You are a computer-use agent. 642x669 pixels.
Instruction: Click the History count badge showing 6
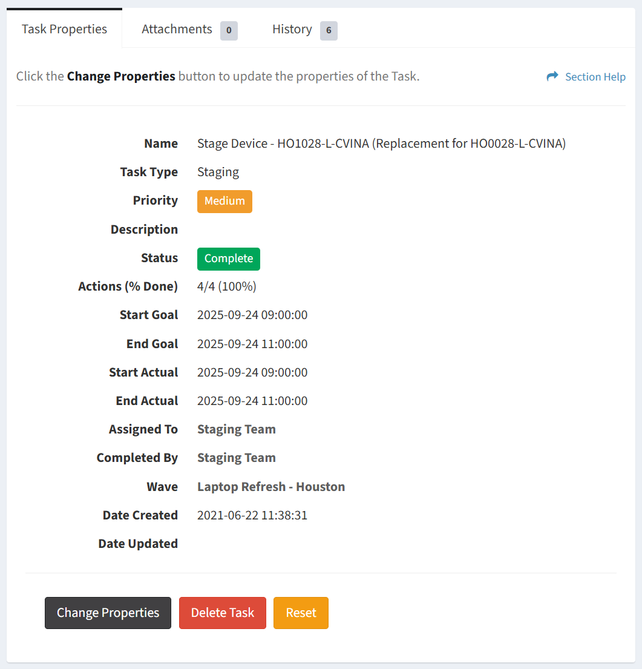[329, 30]
